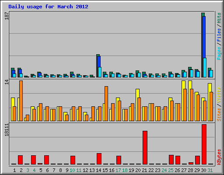This screenshot has width=224, height=175.
Task: Click green weekend day label 24
Action: (x=164, y=170)
